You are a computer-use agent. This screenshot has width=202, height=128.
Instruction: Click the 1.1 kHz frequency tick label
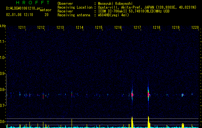(x=3, y=42)
